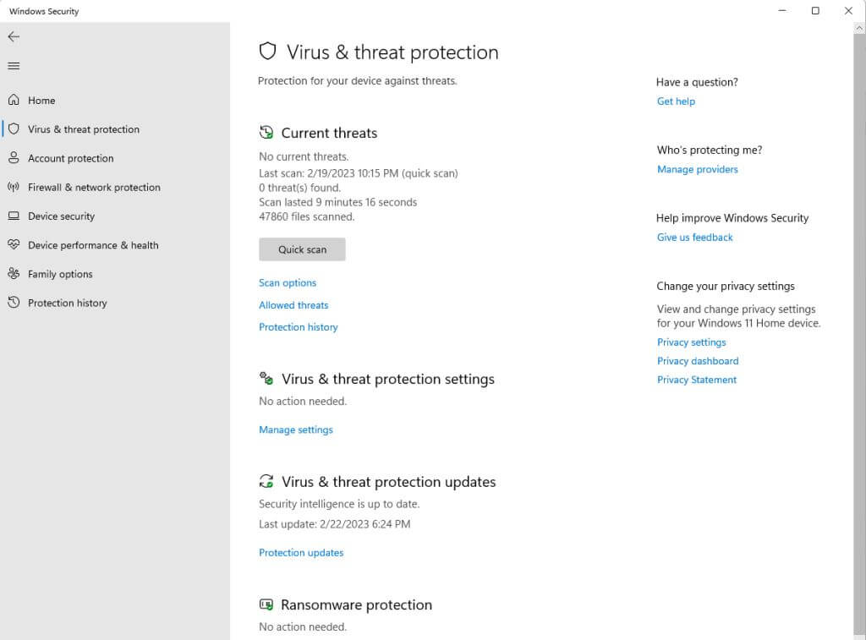Image resolution: width=866 pixels, height=640 pixels.
Task: Click the Device security laptop icon
Action: (x=14, y=216)
